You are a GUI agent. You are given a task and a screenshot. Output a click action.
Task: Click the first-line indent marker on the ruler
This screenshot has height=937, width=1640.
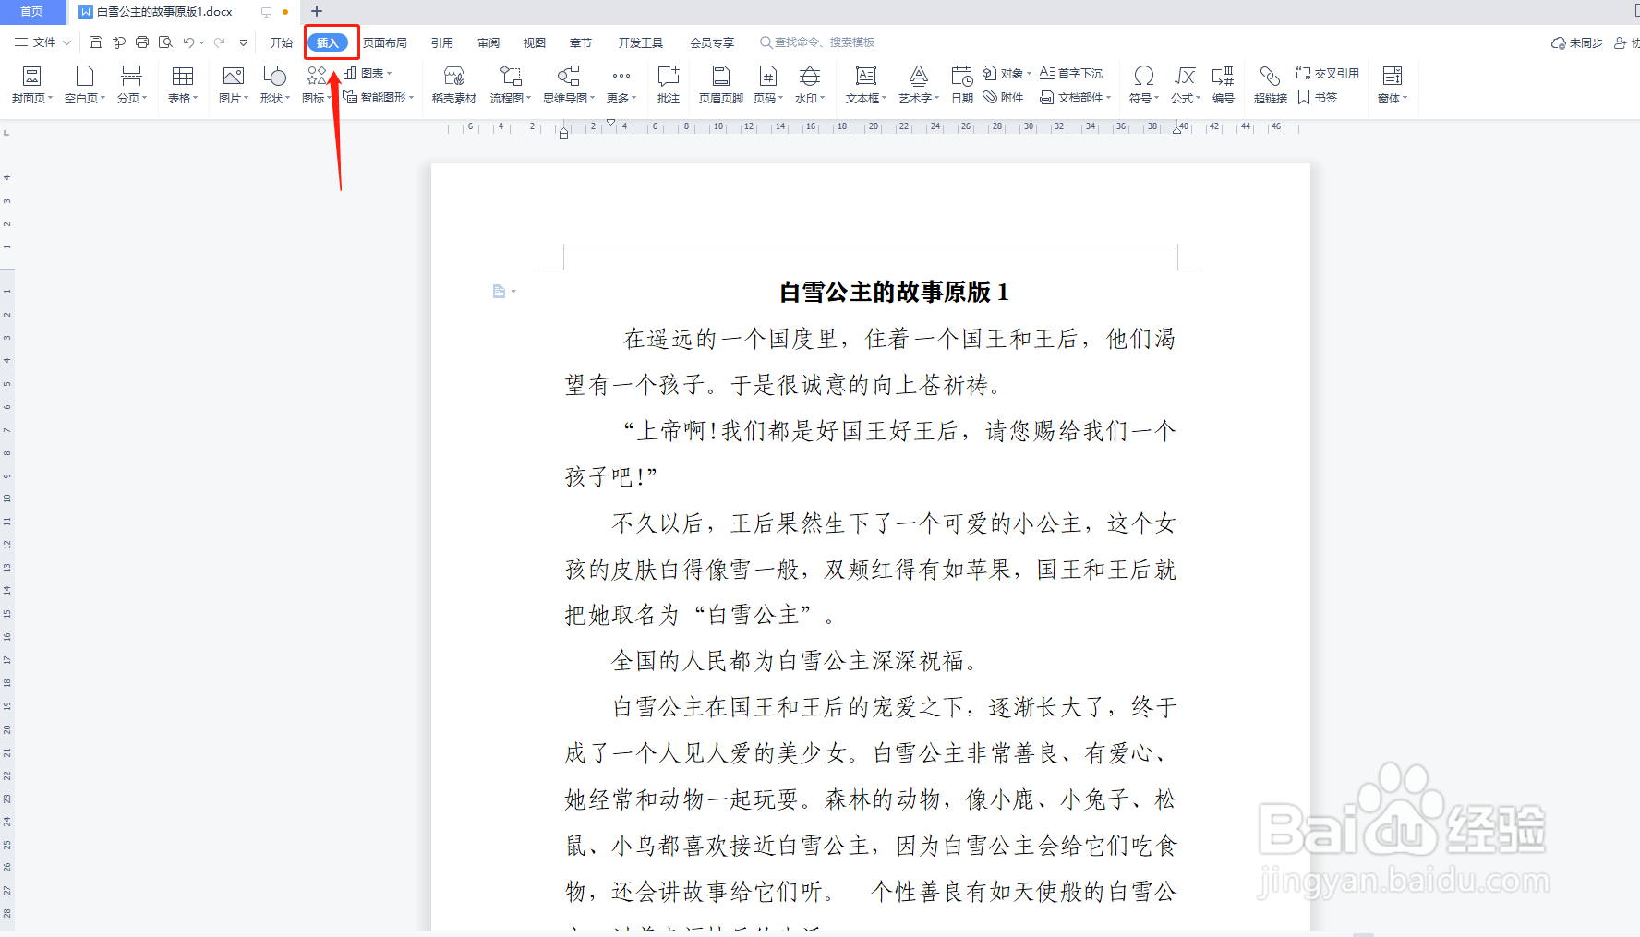[x=610, y=123]
